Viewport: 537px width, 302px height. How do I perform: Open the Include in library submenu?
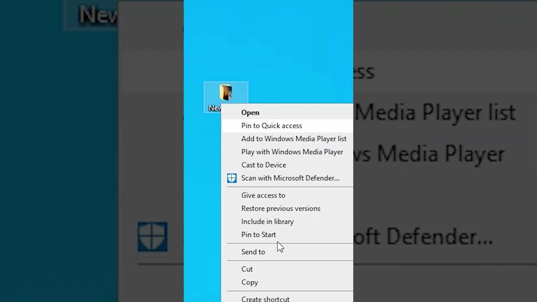coord(287,221)
